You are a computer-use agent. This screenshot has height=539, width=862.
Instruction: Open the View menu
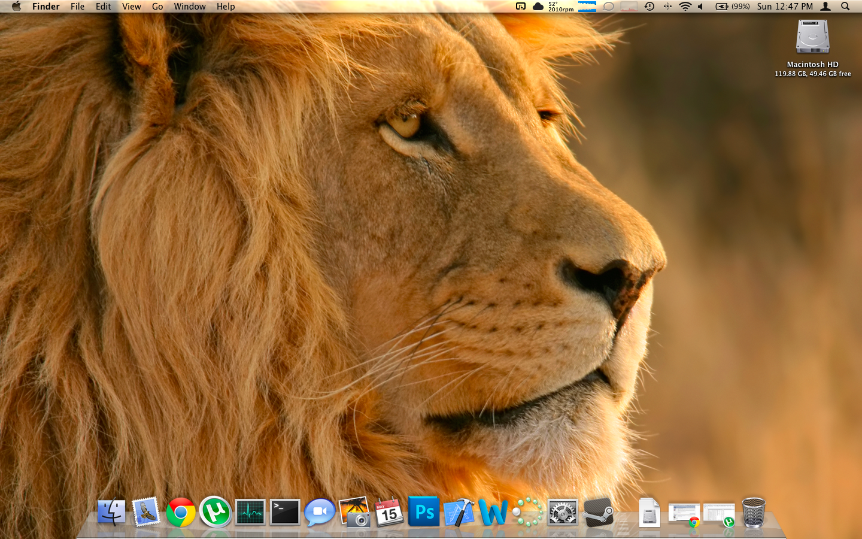tap(132, 7)
